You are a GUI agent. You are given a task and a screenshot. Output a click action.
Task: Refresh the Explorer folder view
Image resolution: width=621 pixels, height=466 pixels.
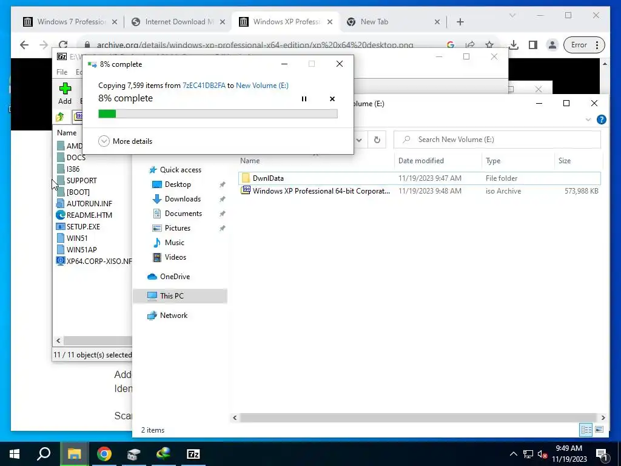(377, 140)
